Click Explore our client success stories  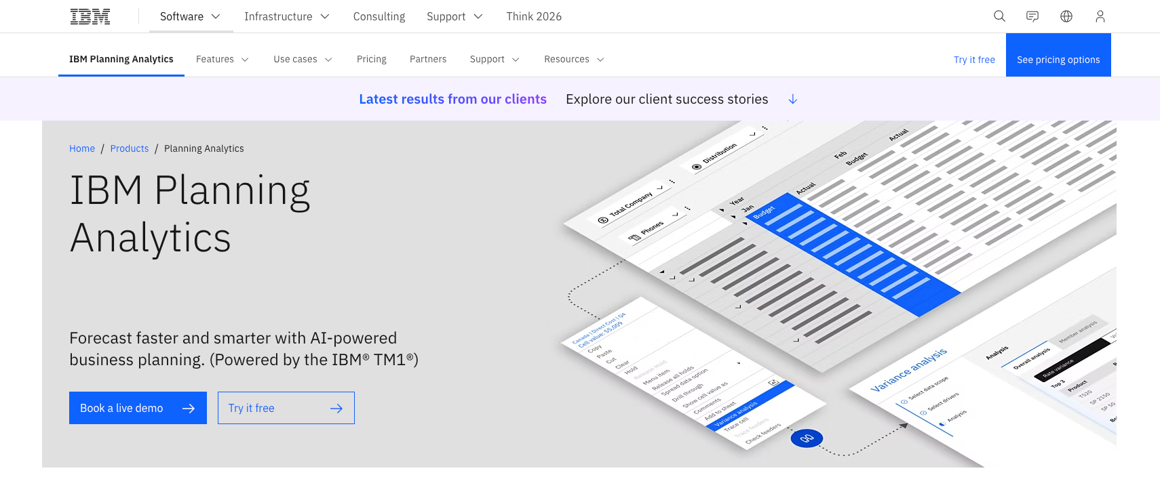pyautogui.click(x=667, y=100)
